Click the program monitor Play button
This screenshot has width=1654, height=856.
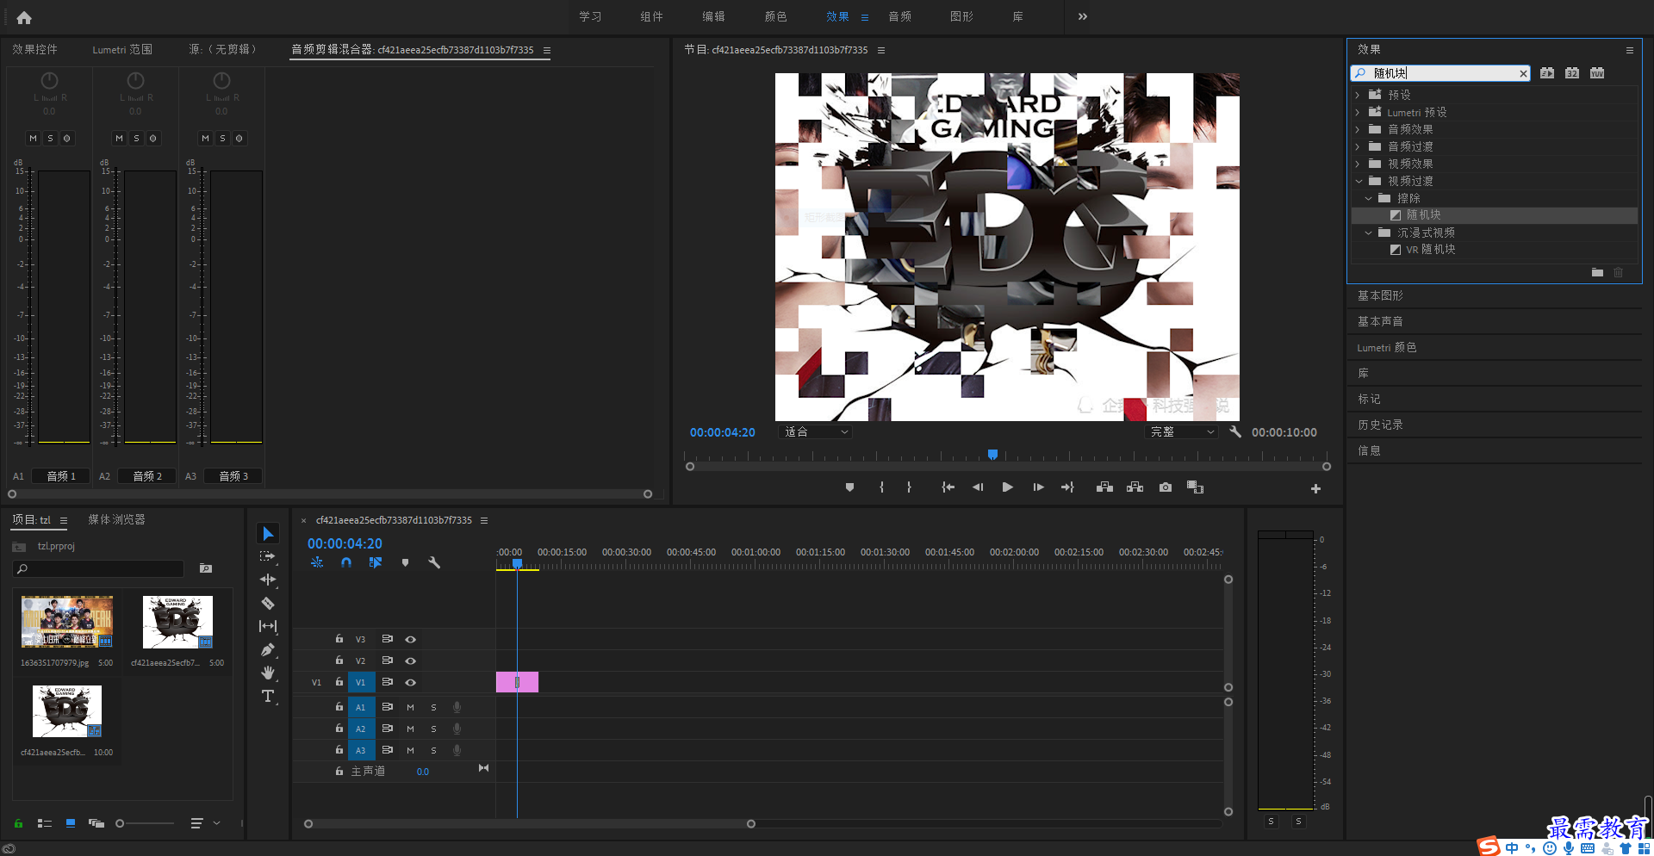pyautogui.click(x=1007, y=487)
